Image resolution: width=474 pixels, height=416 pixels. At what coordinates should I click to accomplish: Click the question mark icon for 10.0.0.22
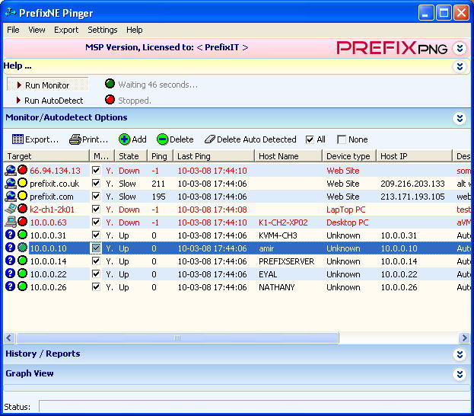click(11, 274)
